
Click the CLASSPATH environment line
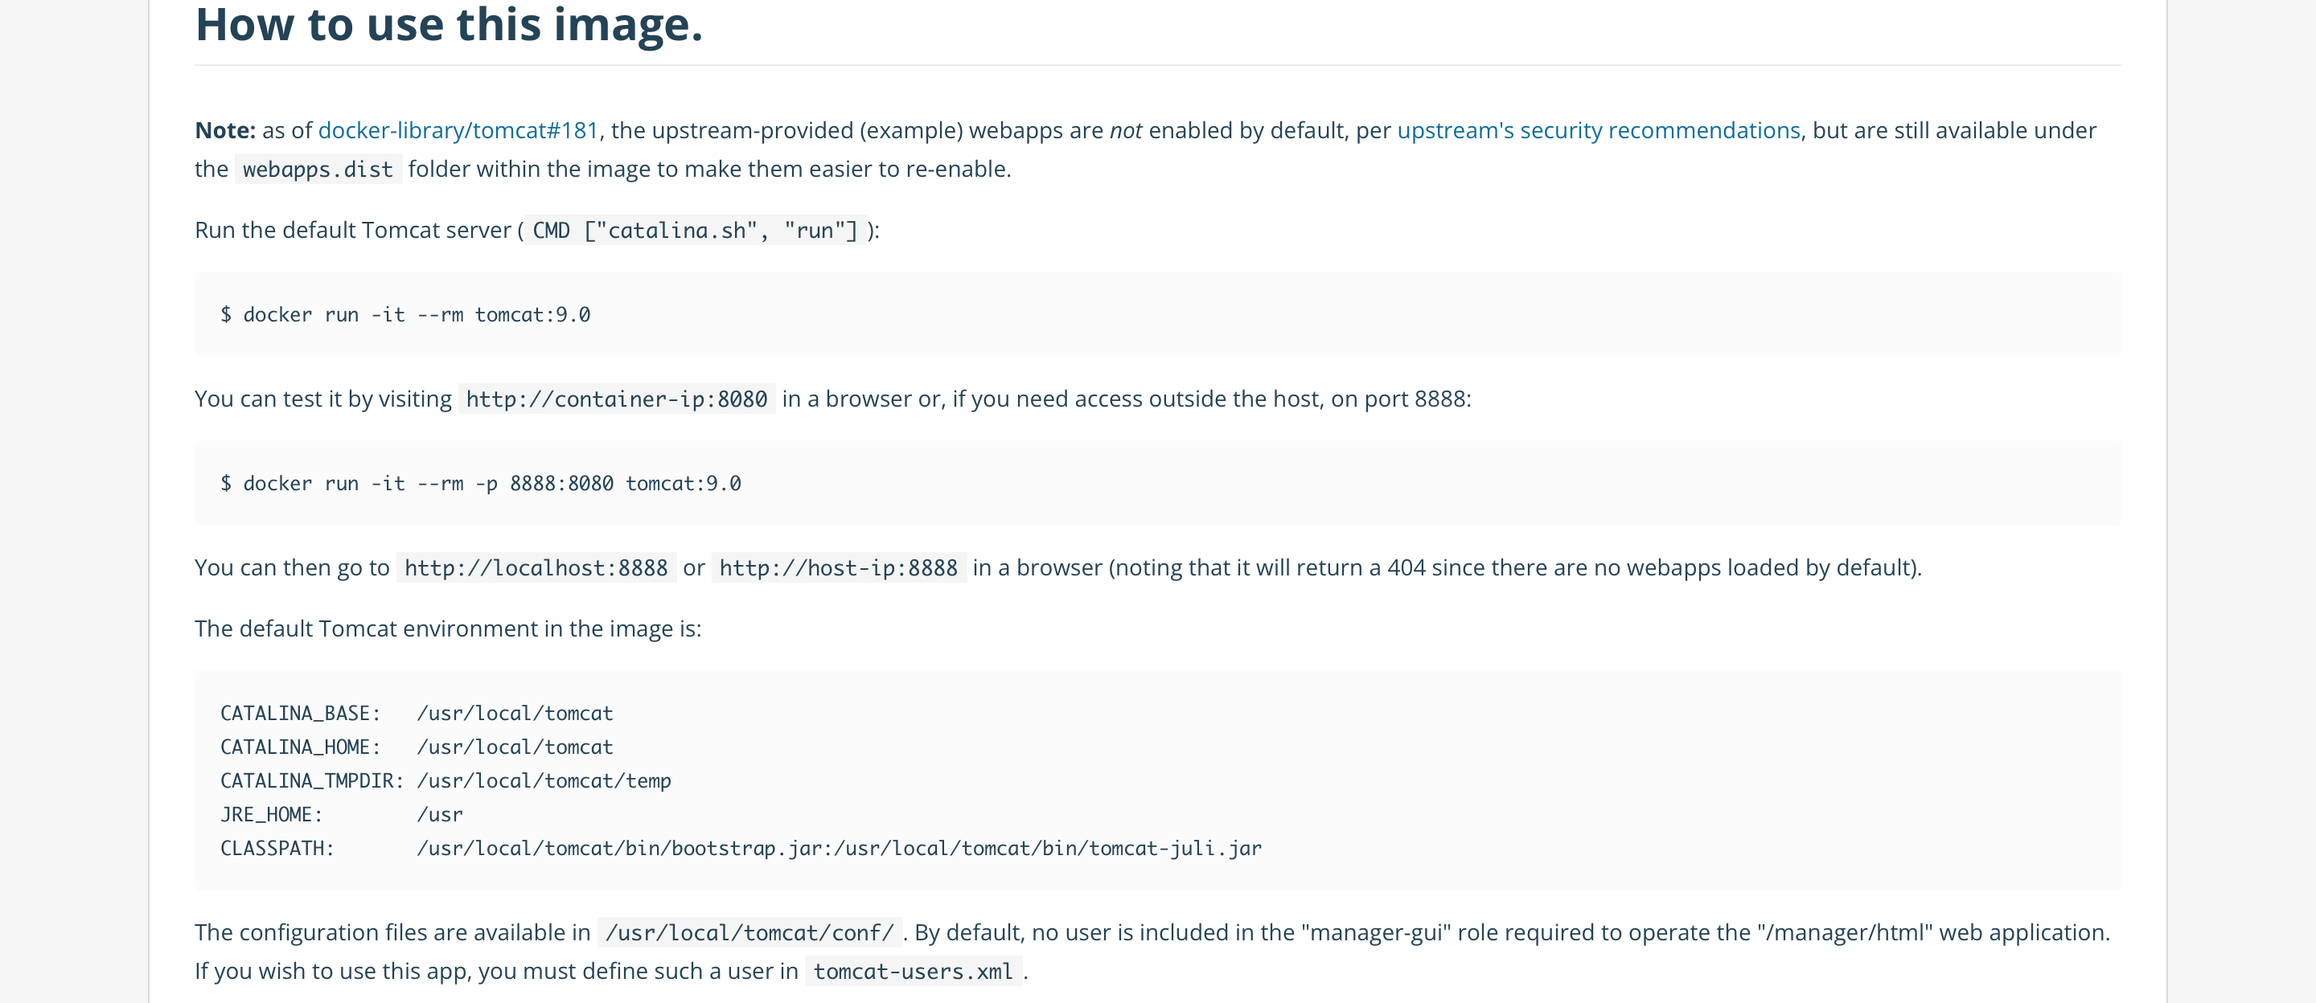pos(740,849)
